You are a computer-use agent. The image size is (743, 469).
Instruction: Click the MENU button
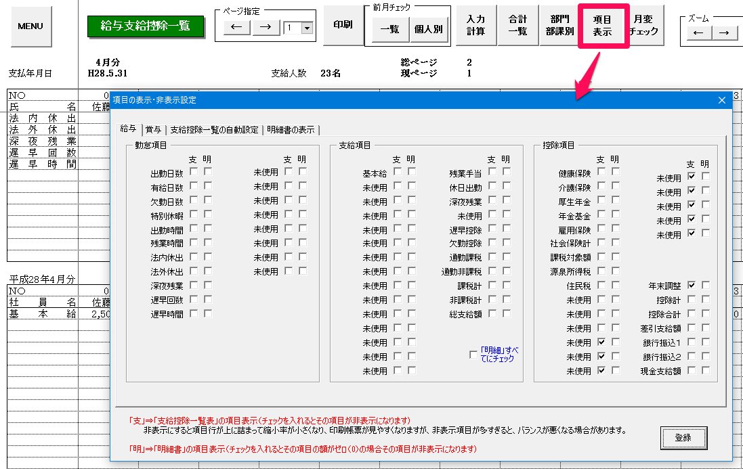pyautogui.click(x=30, y=26)
